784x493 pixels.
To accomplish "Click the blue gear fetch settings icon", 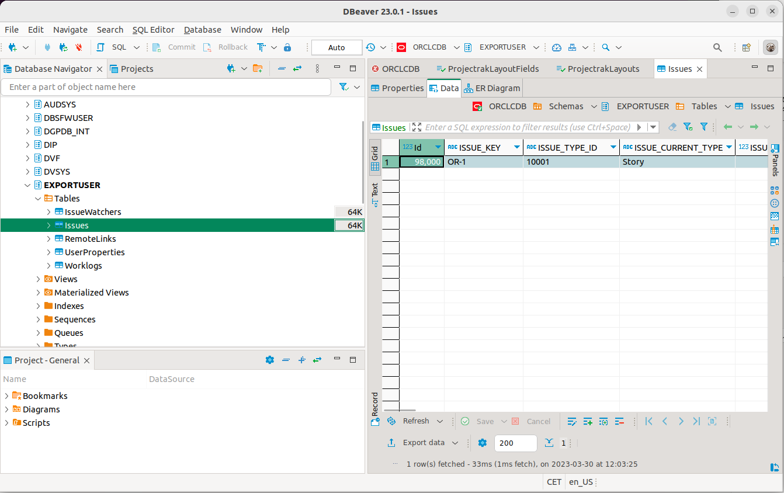I will pos(482,443).
